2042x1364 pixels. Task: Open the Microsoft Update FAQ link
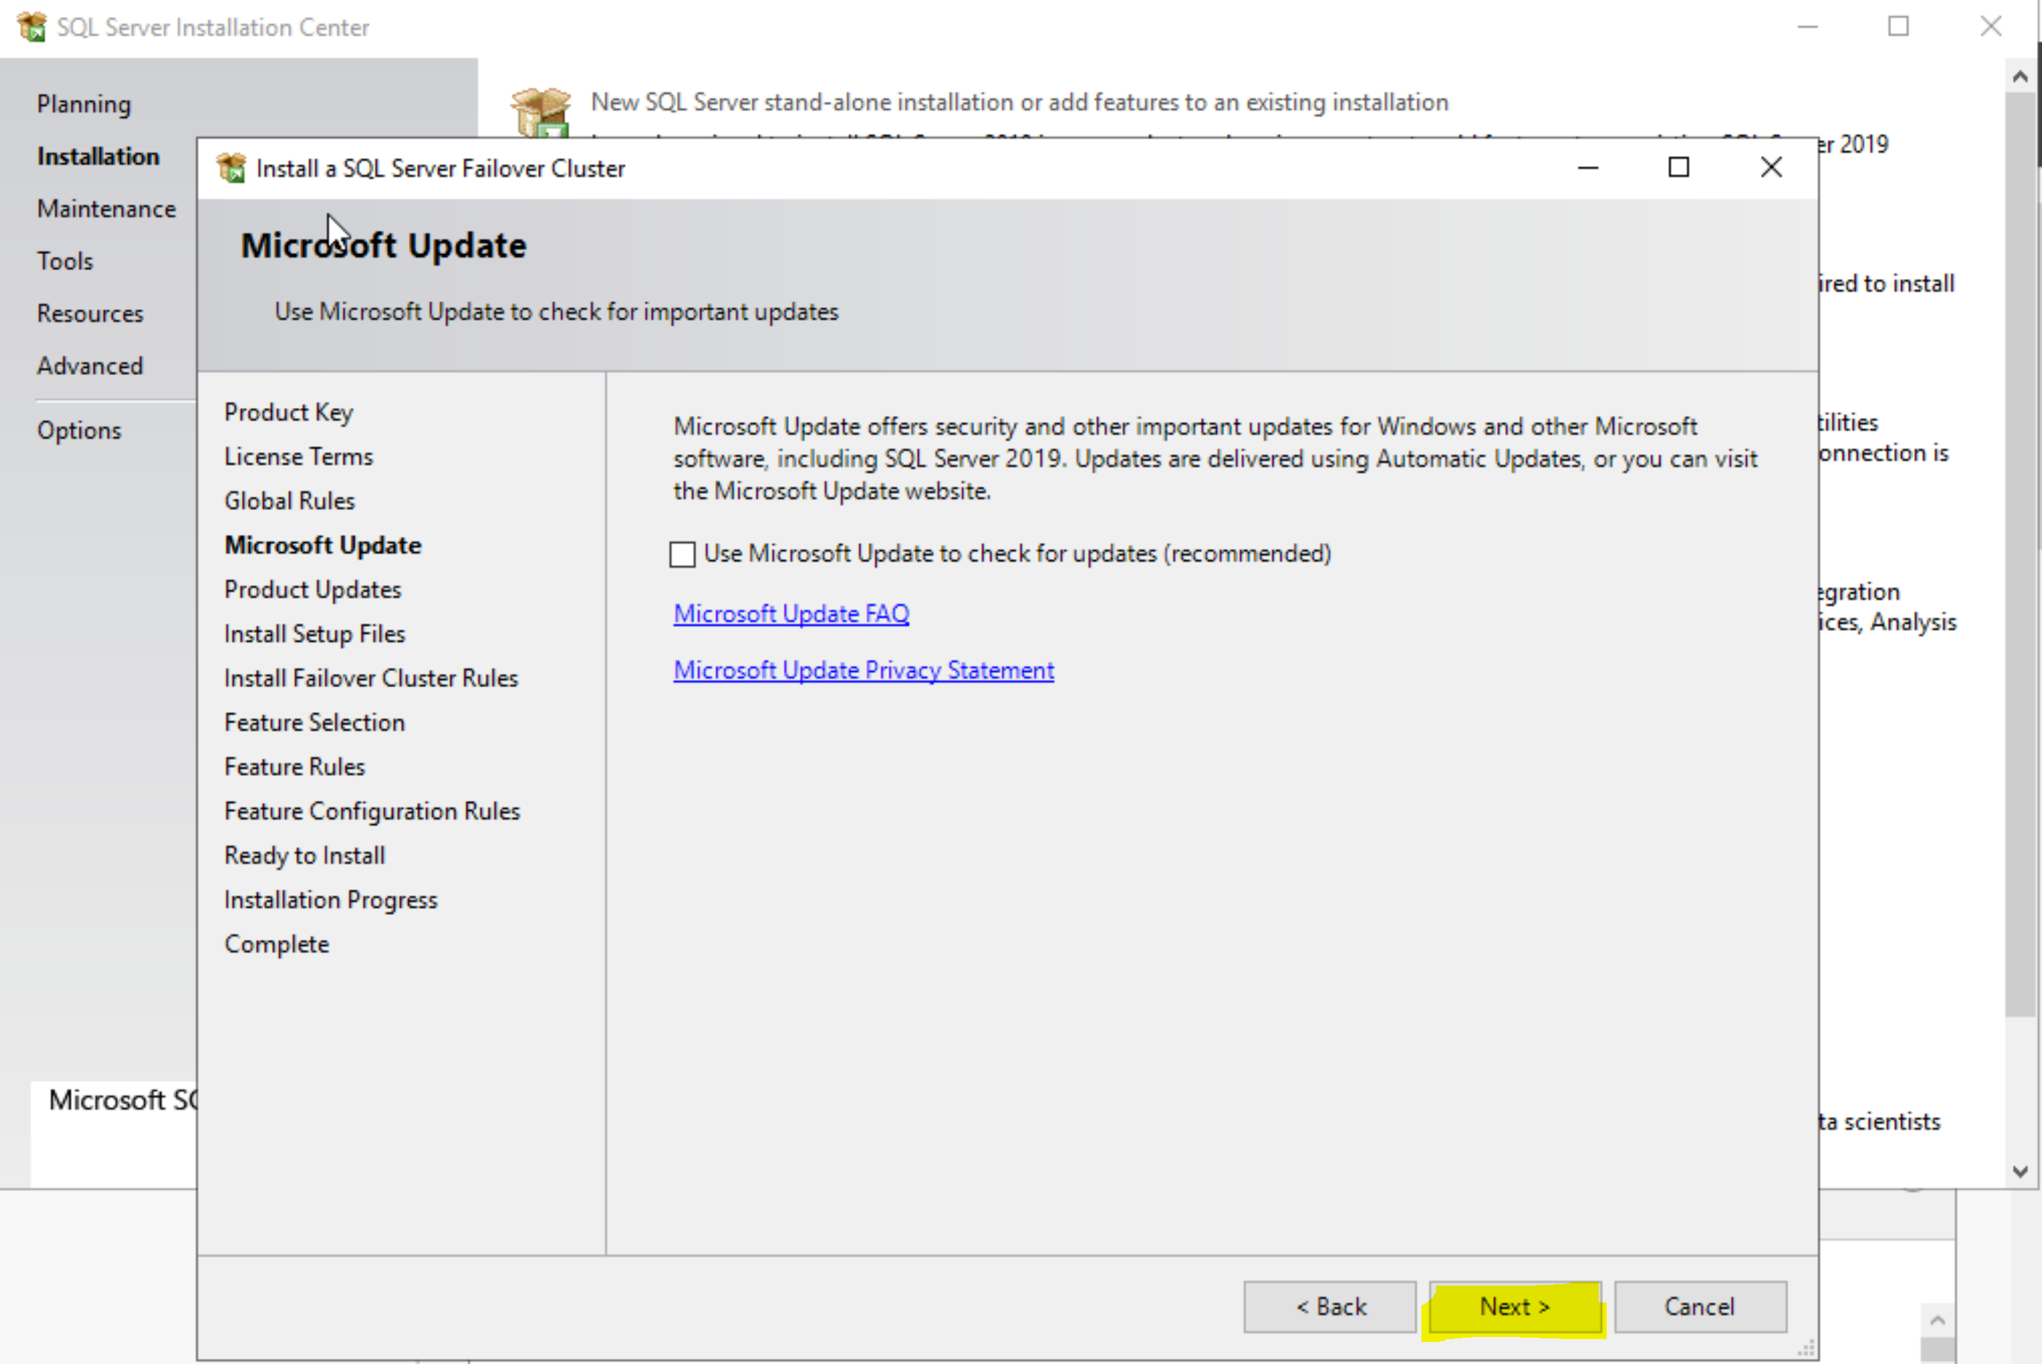(x=791, y=614)
